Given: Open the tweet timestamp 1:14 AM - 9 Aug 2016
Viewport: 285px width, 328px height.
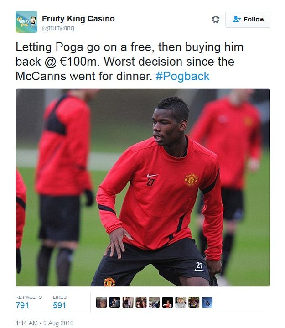Looking at the screenshot, I should [45, 323].
